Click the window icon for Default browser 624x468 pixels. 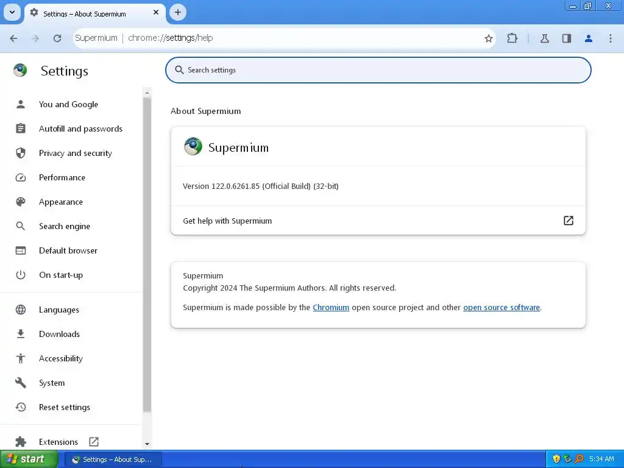(x=21, y=250)
